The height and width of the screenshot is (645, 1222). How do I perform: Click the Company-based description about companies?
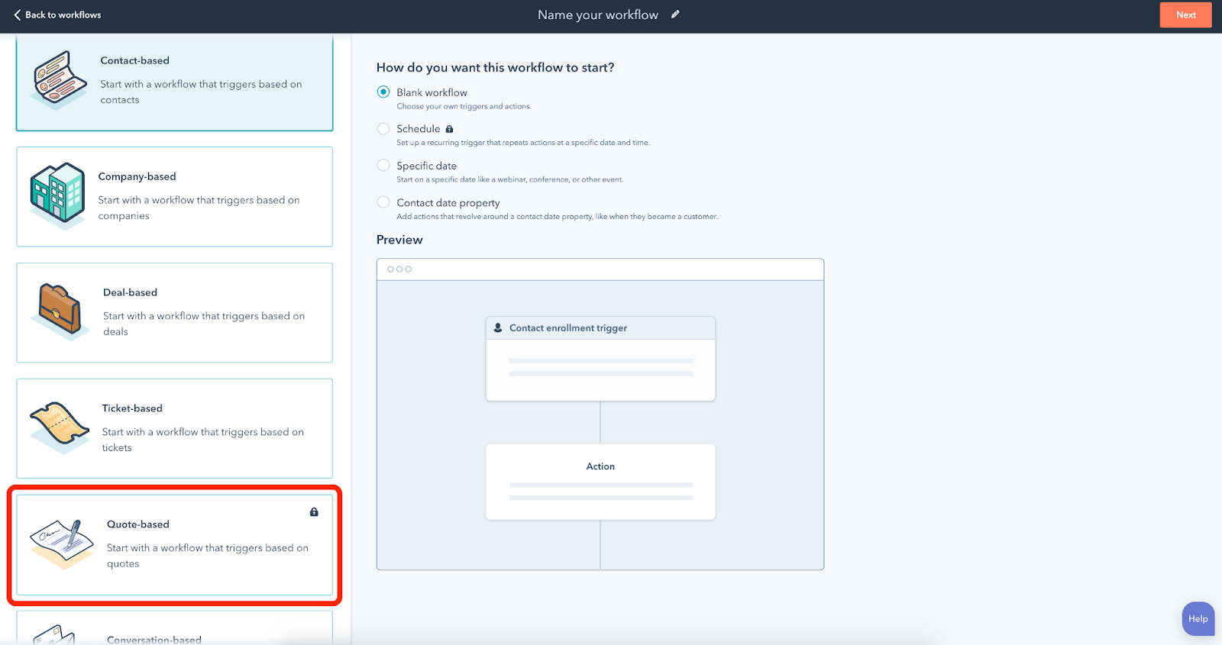pyautogui.click(x=199, y=208)
